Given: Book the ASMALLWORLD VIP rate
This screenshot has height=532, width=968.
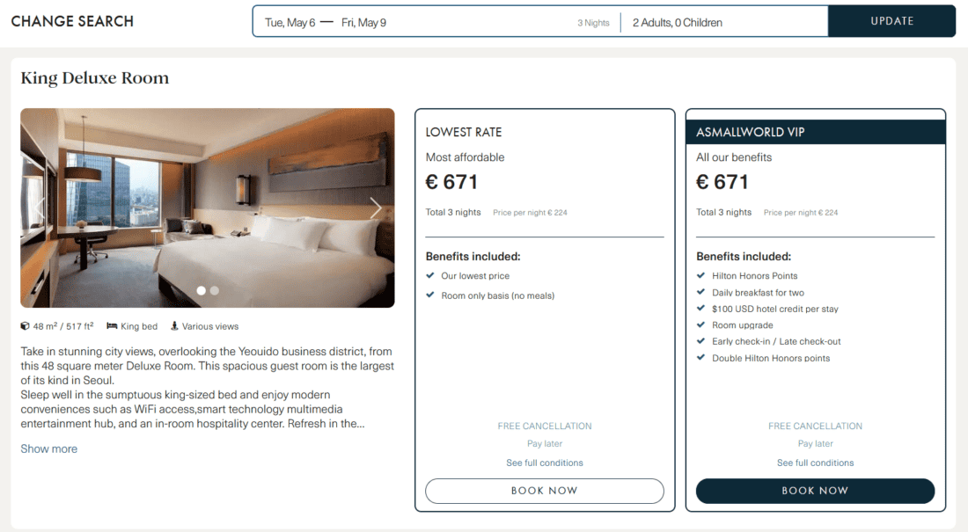Looking at the screenshot, I should (x=815, y=491).
